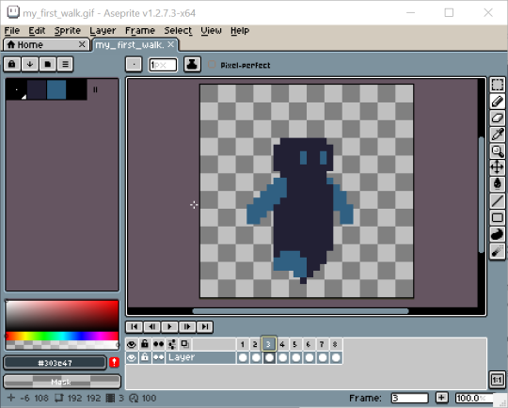Select the Pencil tool
The width and height of the screenshot is (508, 408).
point(498,102)
